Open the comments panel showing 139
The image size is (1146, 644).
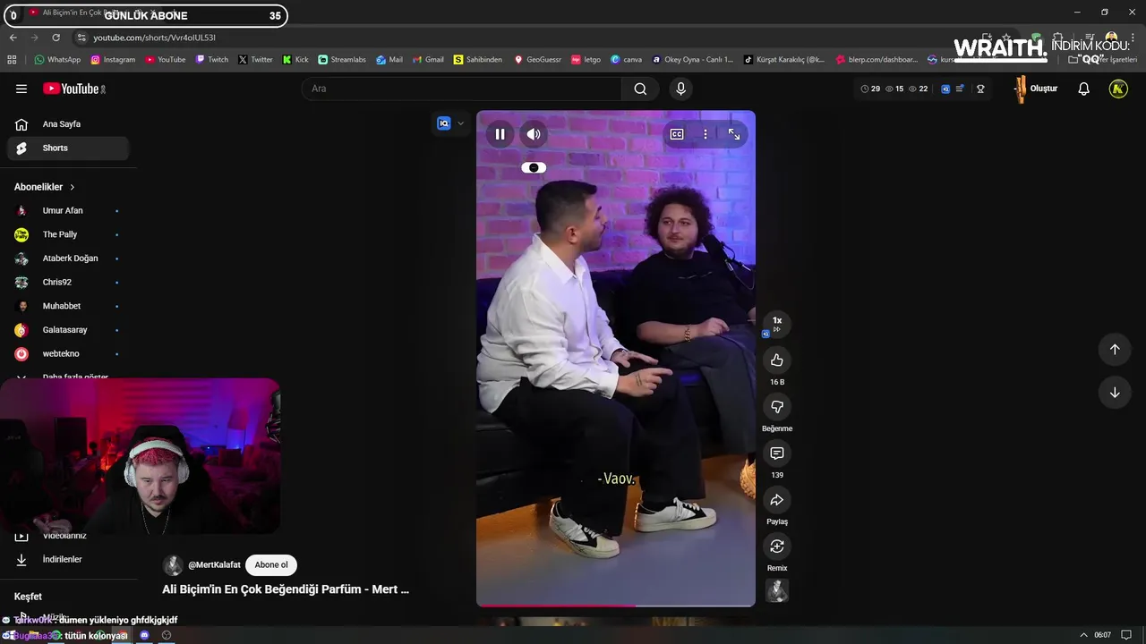point(777,453)
